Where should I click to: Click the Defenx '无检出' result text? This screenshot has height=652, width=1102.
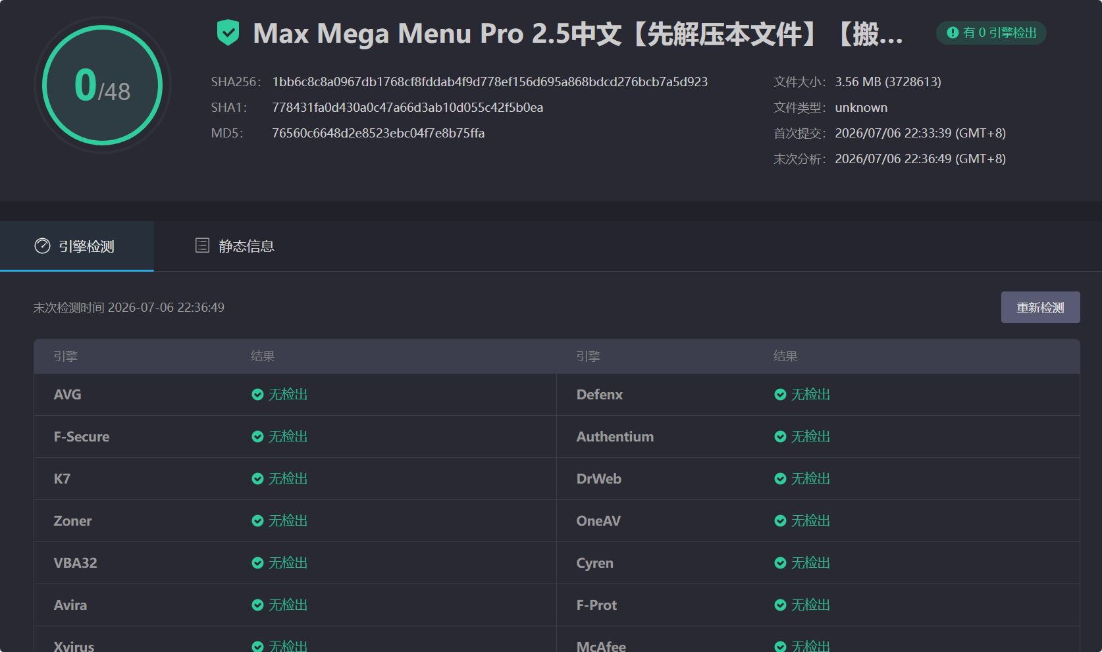click(x=810, y=394)
